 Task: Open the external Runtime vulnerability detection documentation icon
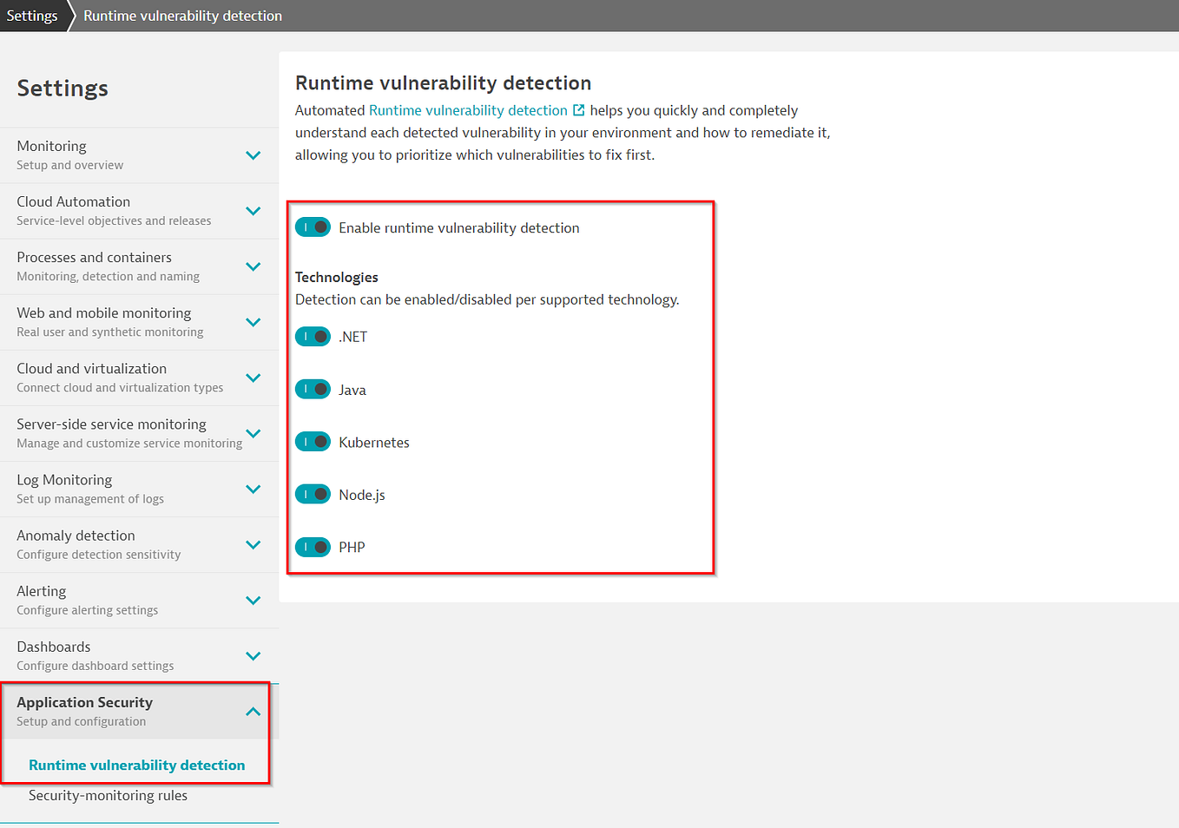578,110
